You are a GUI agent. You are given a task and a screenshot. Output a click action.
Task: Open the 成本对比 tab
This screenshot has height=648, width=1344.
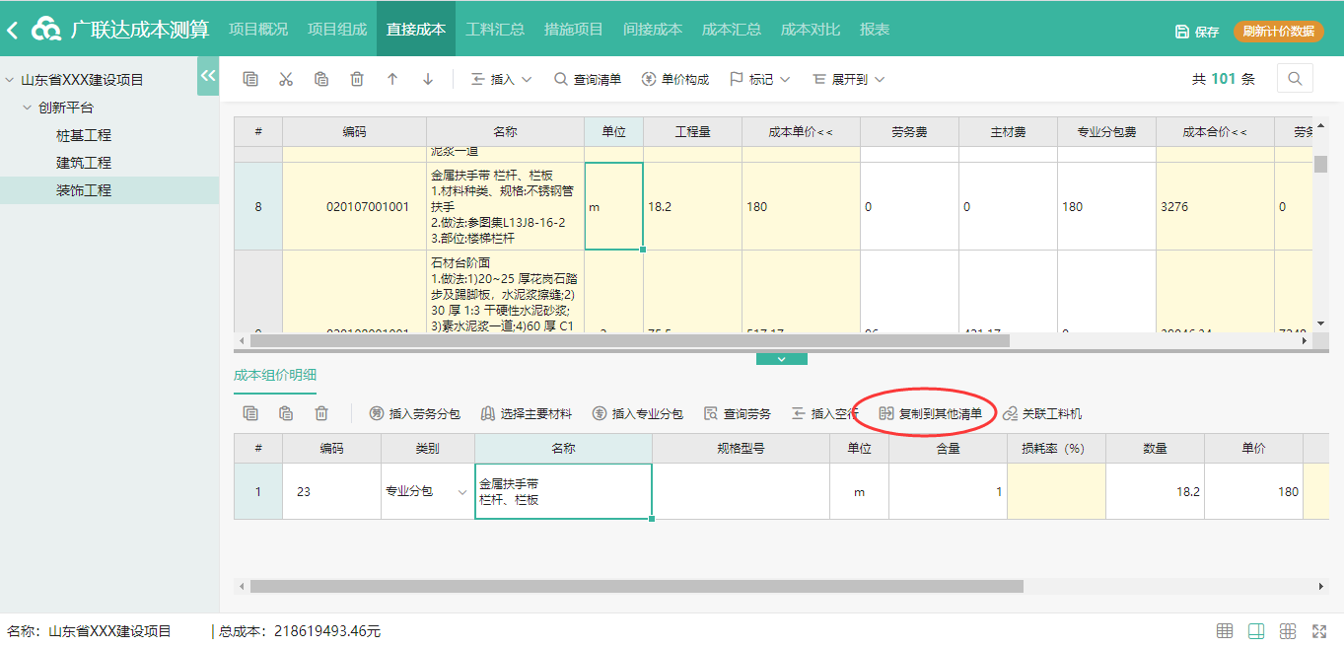(811, 30)
